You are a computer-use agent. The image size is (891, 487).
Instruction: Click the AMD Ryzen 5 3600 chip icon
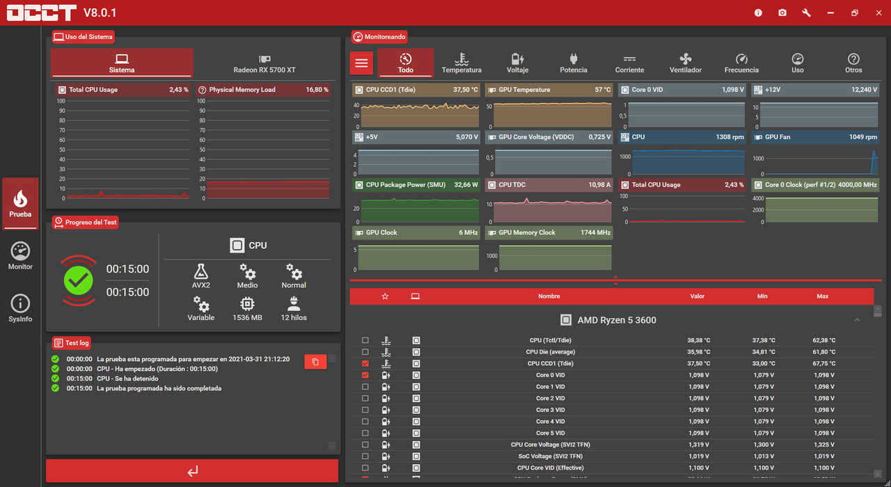567,320
